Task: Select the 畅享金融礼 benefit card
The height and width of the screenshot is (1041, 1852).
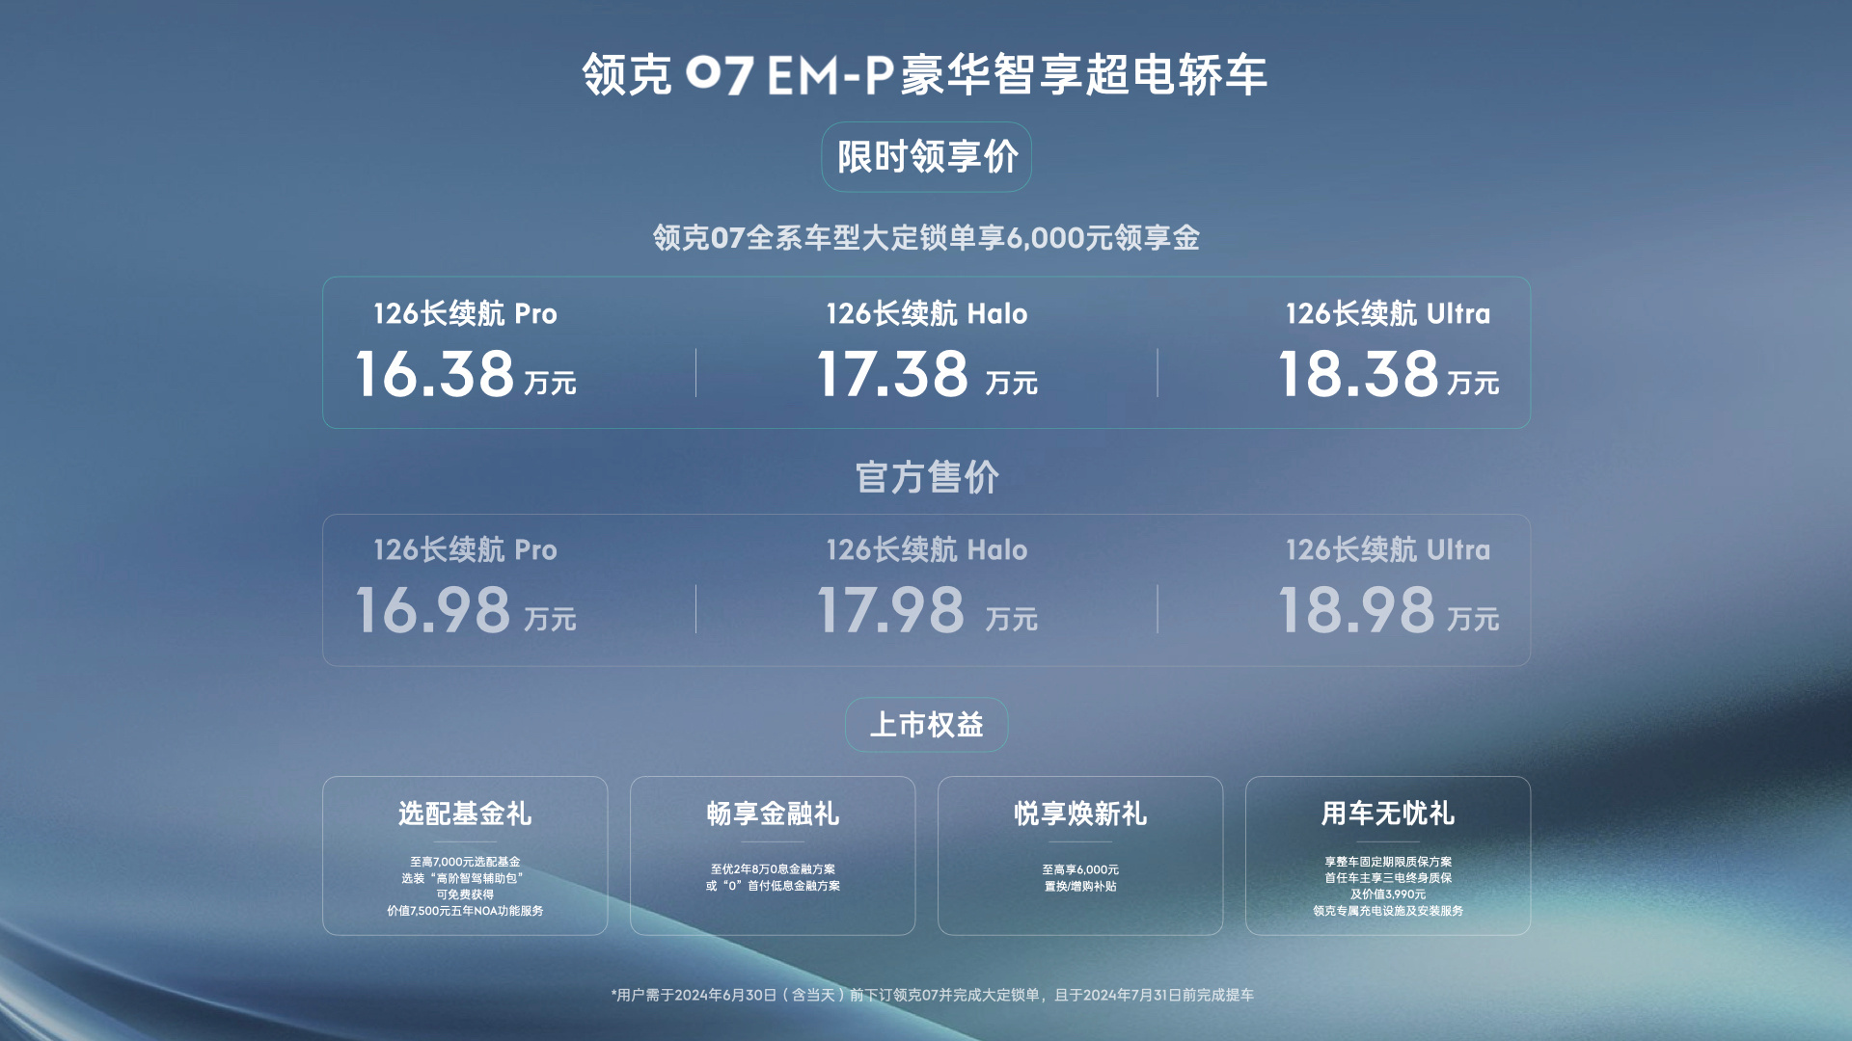Action: pos(773,856)
